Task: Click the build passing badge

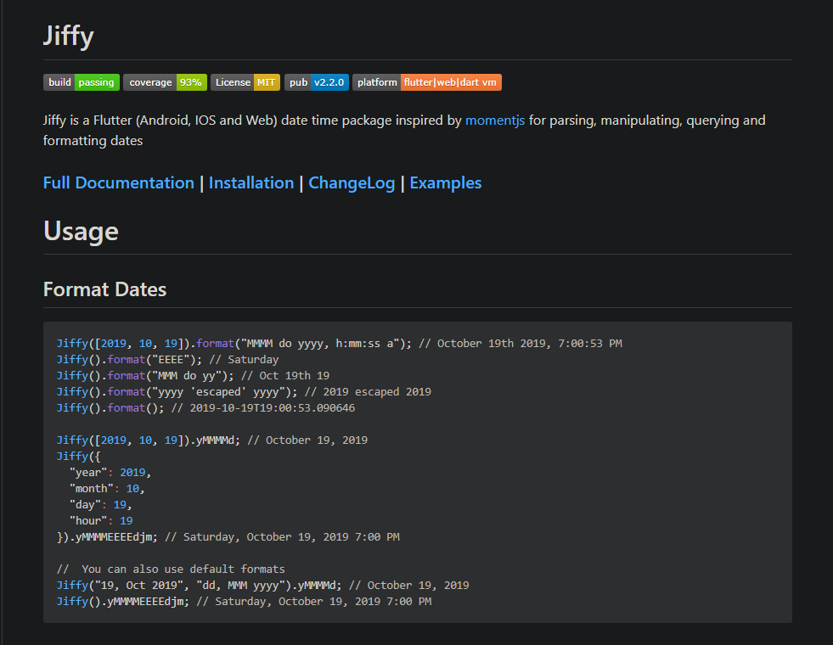Action: click(82, 82)
